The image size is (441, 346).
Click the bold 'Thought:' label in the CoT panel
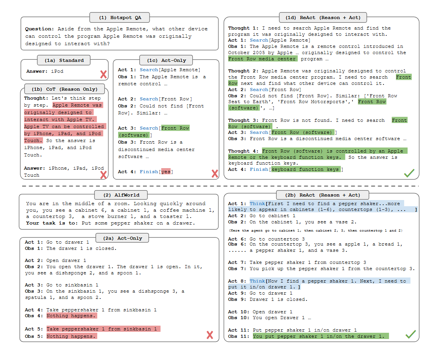click(x=36, y=98)
